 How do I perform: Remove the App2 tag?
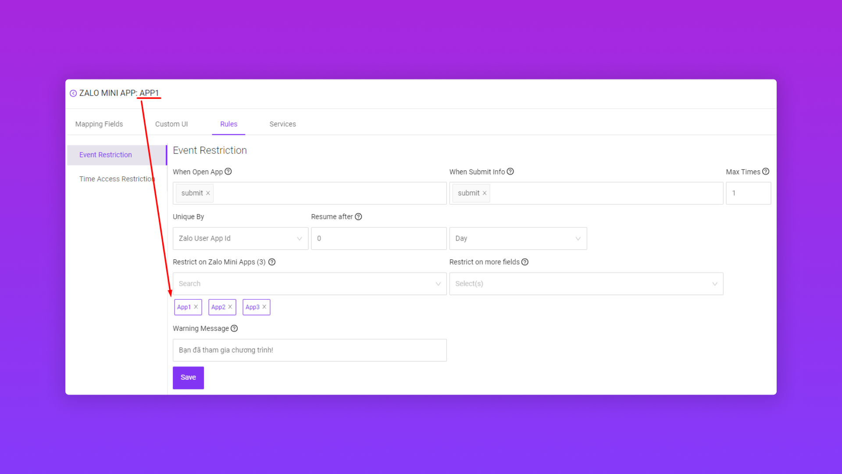(230, 307)
